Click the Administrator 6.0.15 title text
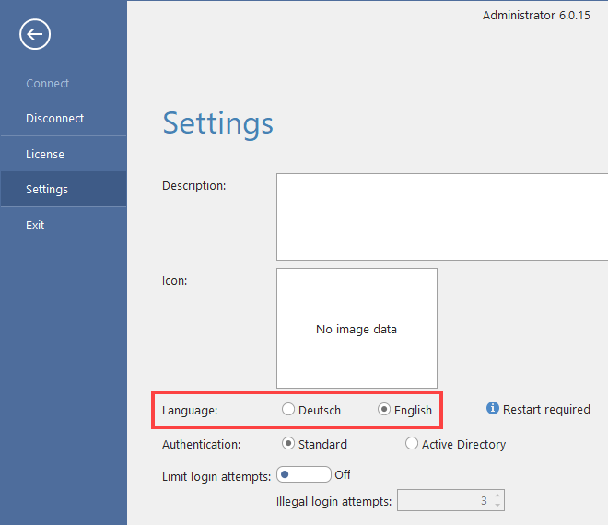Image resolution: width=608 pixels, height=525 pixels. pyautogui.click(x=536, y=17)
